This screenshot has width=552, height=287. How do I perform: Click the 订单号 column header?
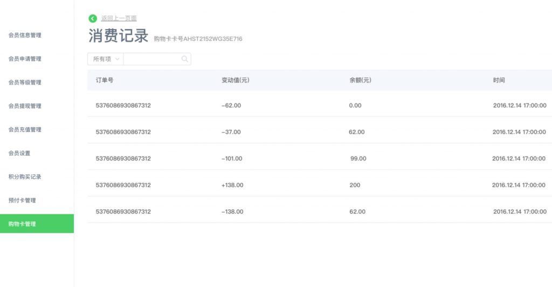105,80
